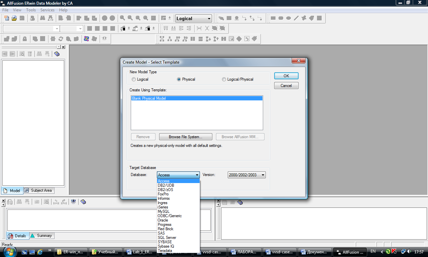Select the rounded rectangle drawing tool
The height and width of the screenshot is (257, 428).
tap(281, 18)
